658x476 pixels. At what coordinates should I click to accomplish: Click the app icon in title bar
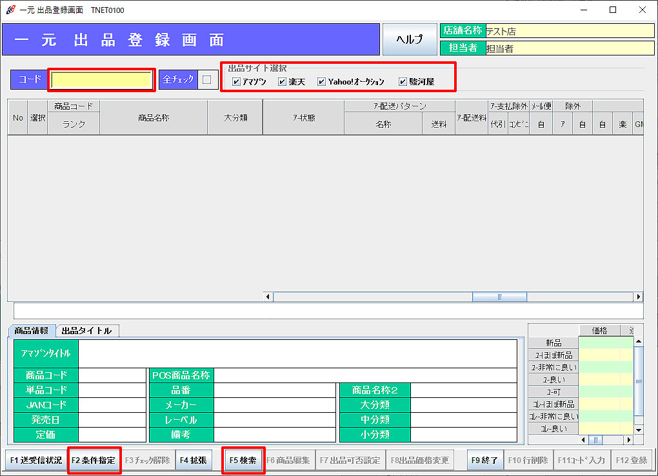pyautogui.click(x=10, y=10)
